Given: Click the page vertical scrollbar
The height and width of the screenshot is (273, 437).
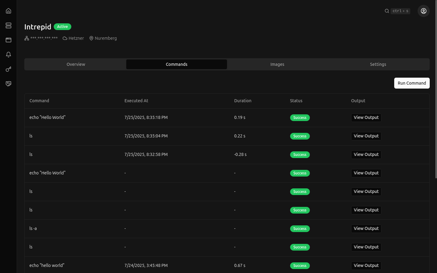Looking at the screenshot, I should pyautogui.click(x=436, y=89).
